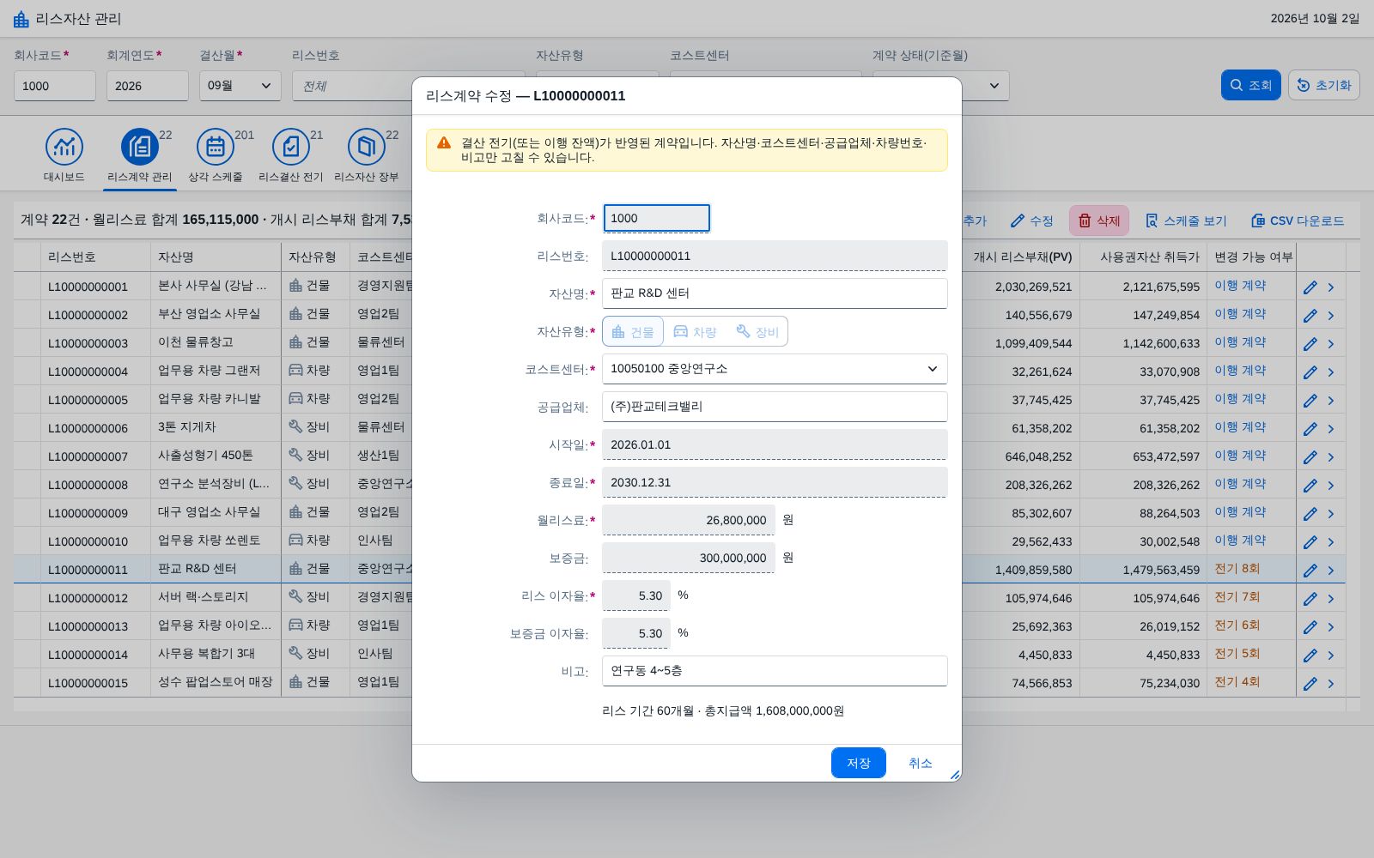Open the 대시보드 dashboard icon tab
Image resolution: width=1374 pixels, height=858 pixels.
click(x=64, y=155)
